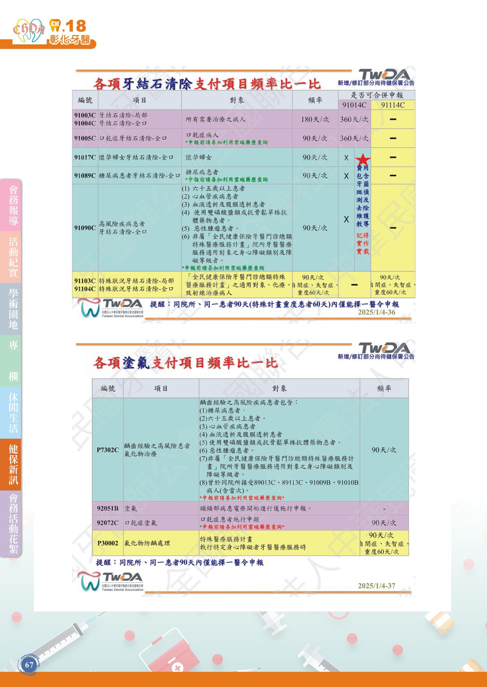Select the 92072C code cell
Viewport: 487px width, 687px height.
click(x=108, y=523)
